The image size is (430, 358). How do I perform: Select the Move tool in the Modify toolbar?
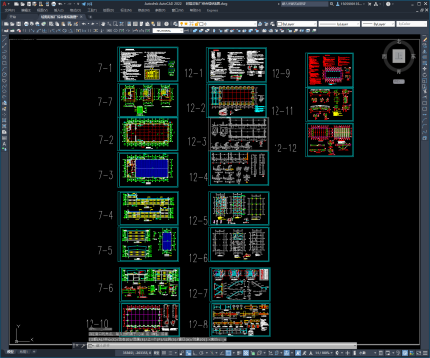425,69
